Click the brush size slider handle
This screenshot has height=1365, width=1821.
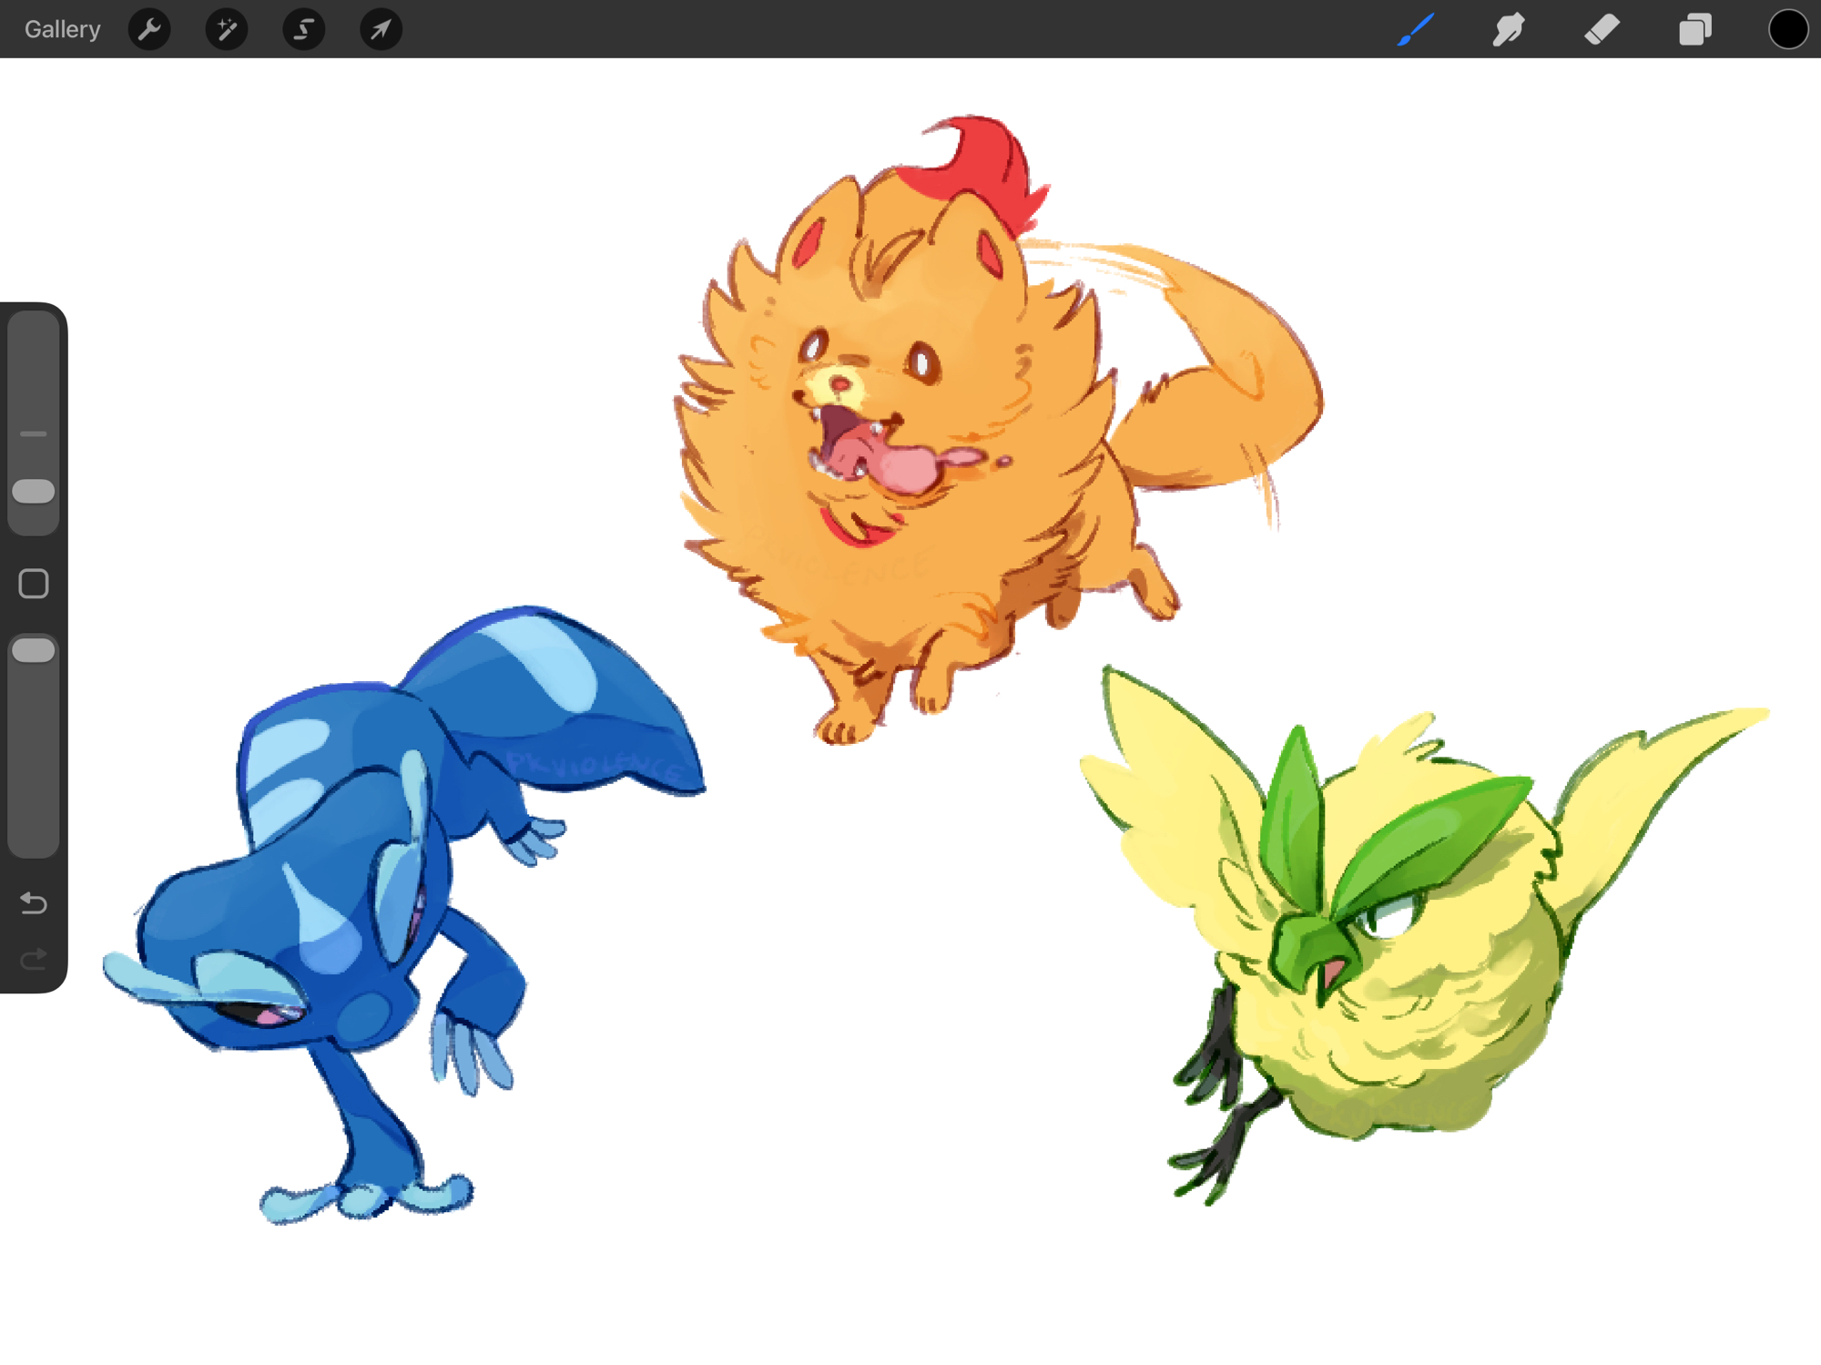(34, 492)
